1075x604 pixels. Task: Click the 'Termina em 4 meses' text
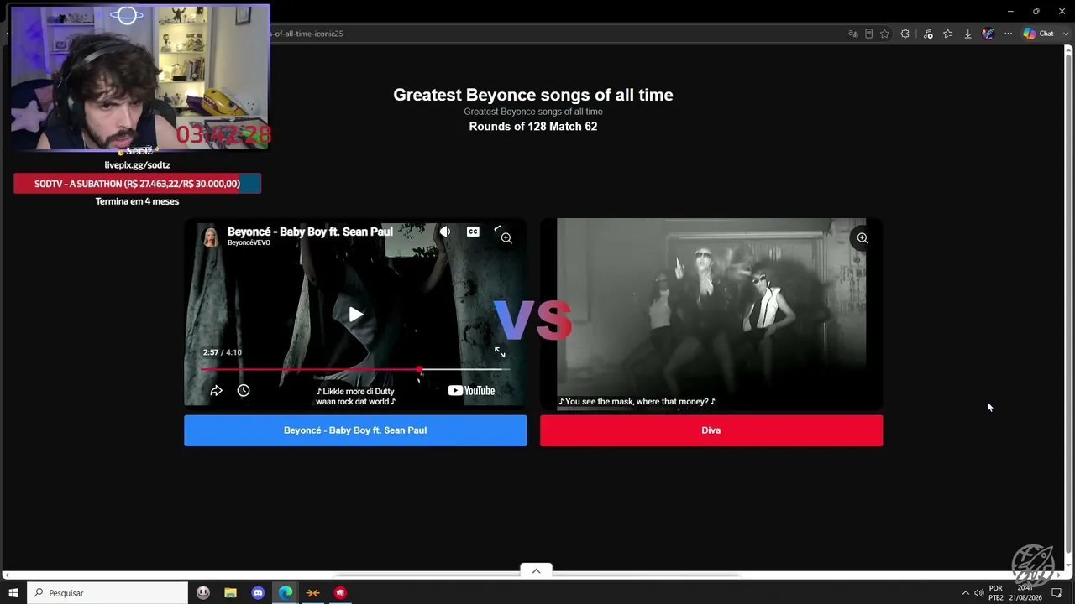(137, 201)
